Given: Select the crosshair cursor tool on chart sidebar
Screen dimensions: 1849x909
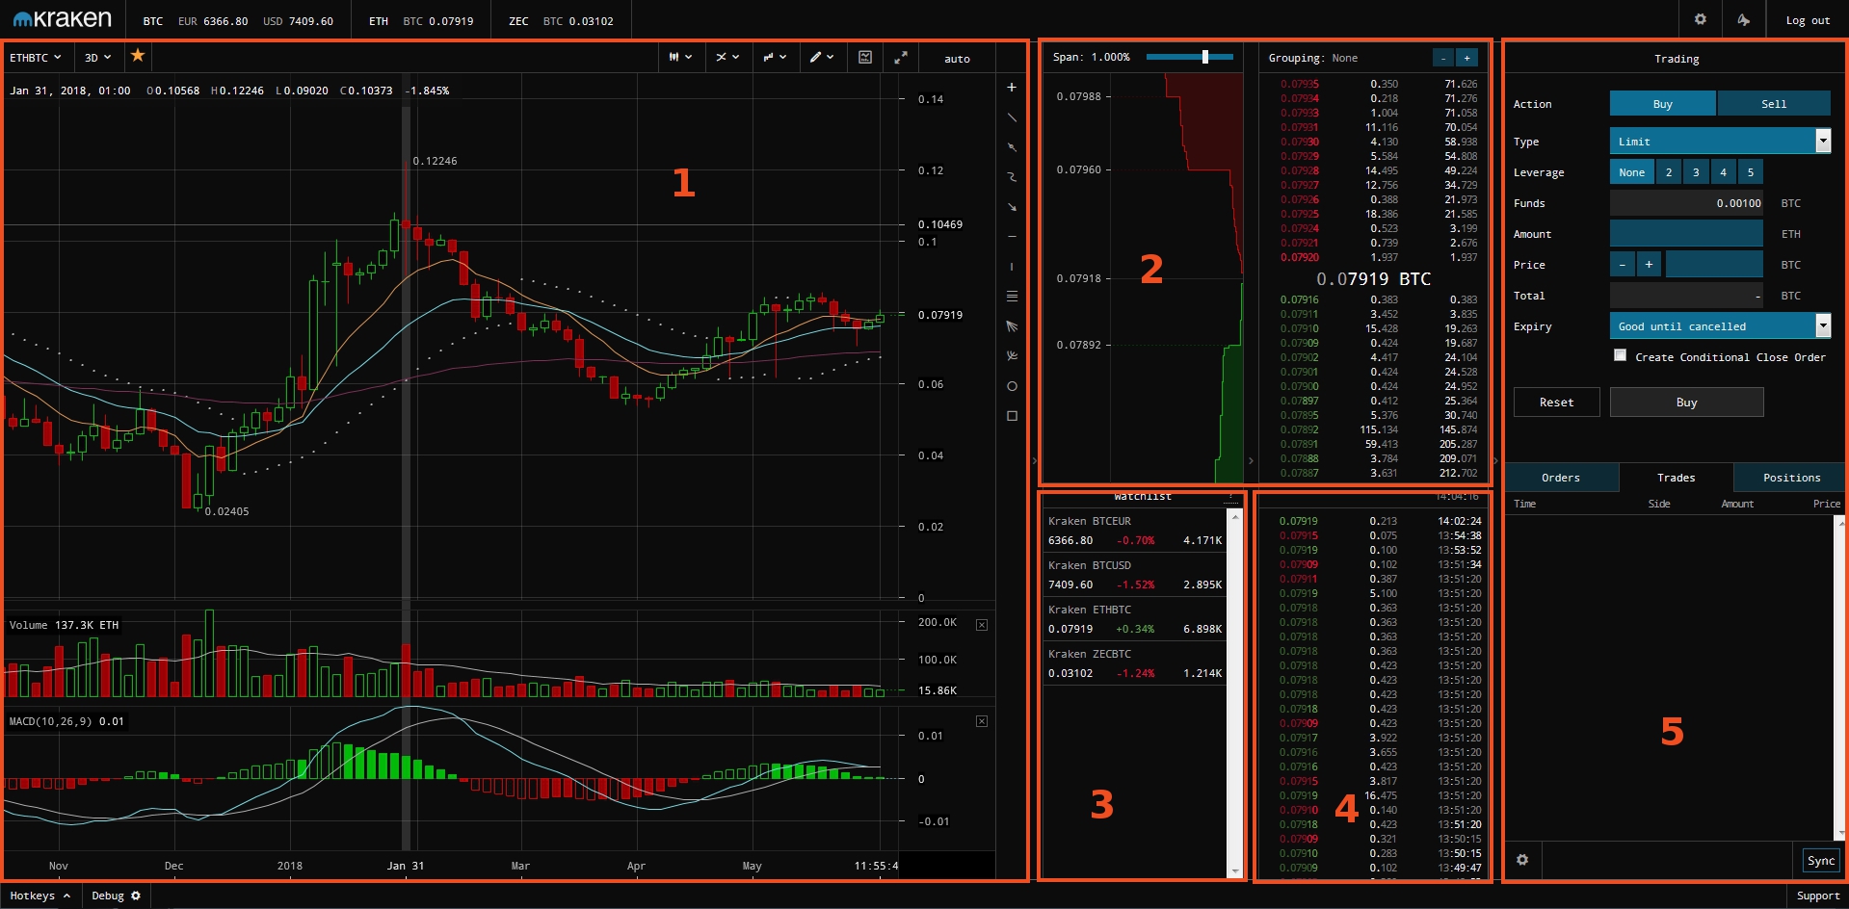Looking at the screenshot, I should click(1012, 88).
